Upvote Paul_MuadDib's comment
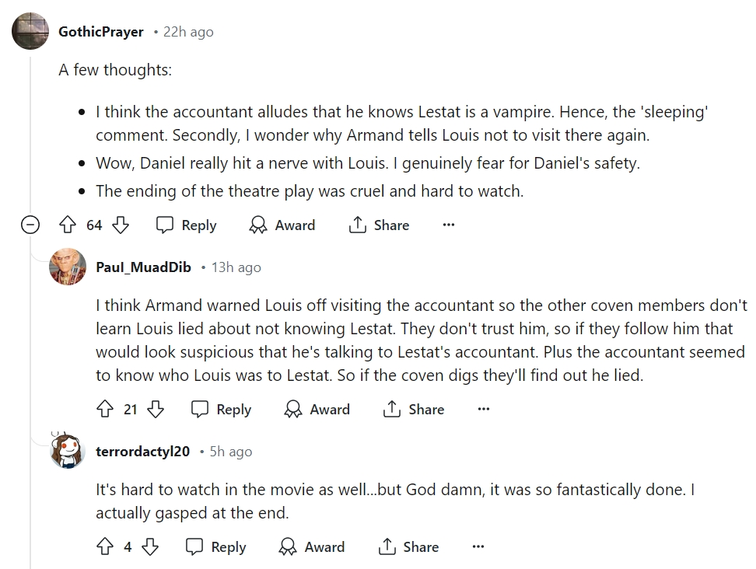This screenshot has width=756, height=569. pyautogui.click(x=104, y=410)
